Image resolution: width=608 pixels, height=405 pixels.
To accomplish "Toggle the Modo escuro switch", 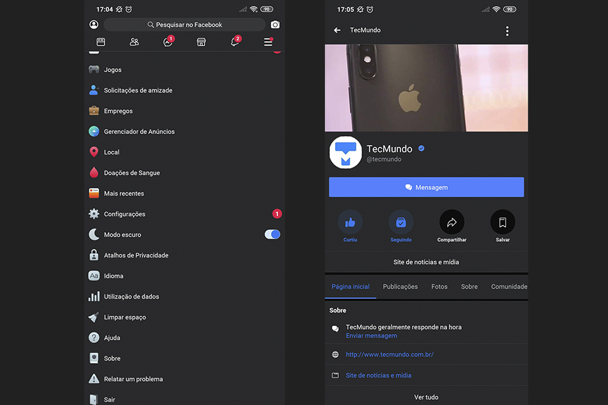I will 272,234.
